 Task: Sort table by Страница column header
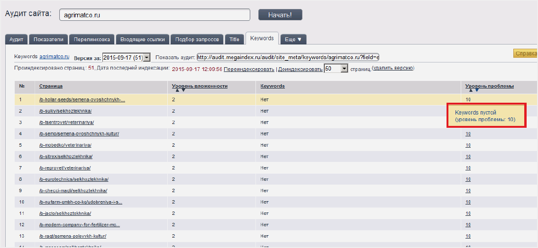pos(51,86)
